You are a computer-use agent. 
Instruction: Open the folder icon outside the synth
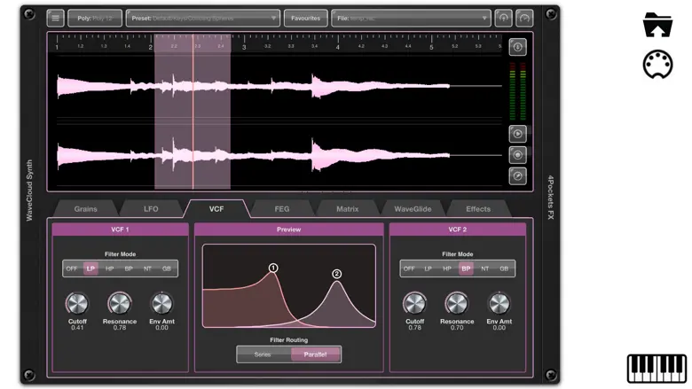coord(657,25)
